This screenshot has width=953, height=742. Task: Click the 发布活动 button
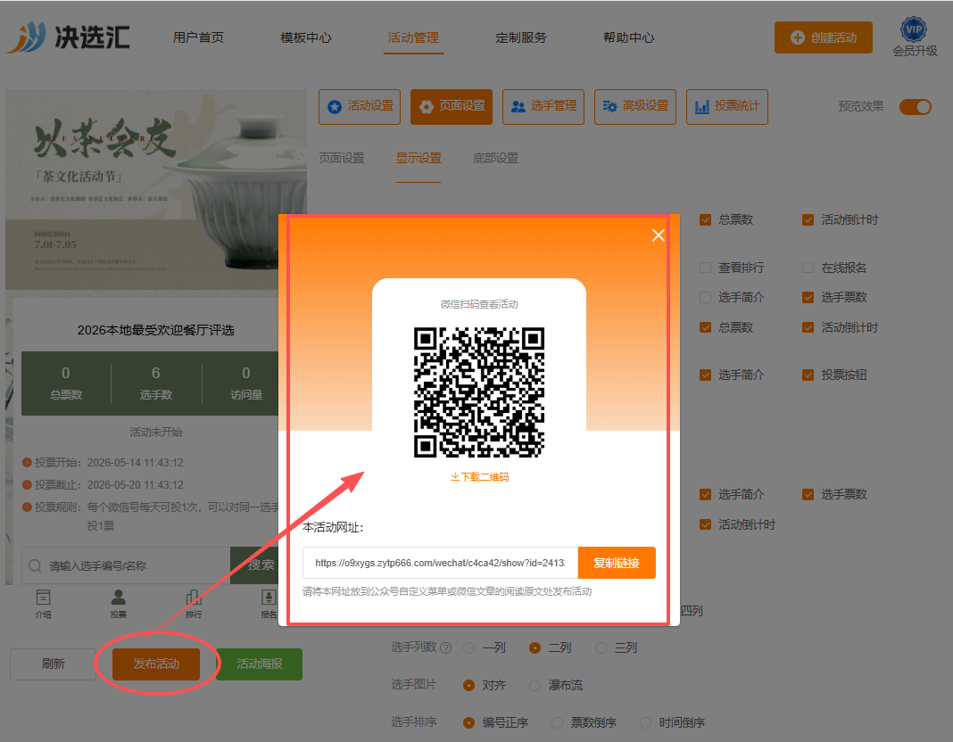[156, 664]
